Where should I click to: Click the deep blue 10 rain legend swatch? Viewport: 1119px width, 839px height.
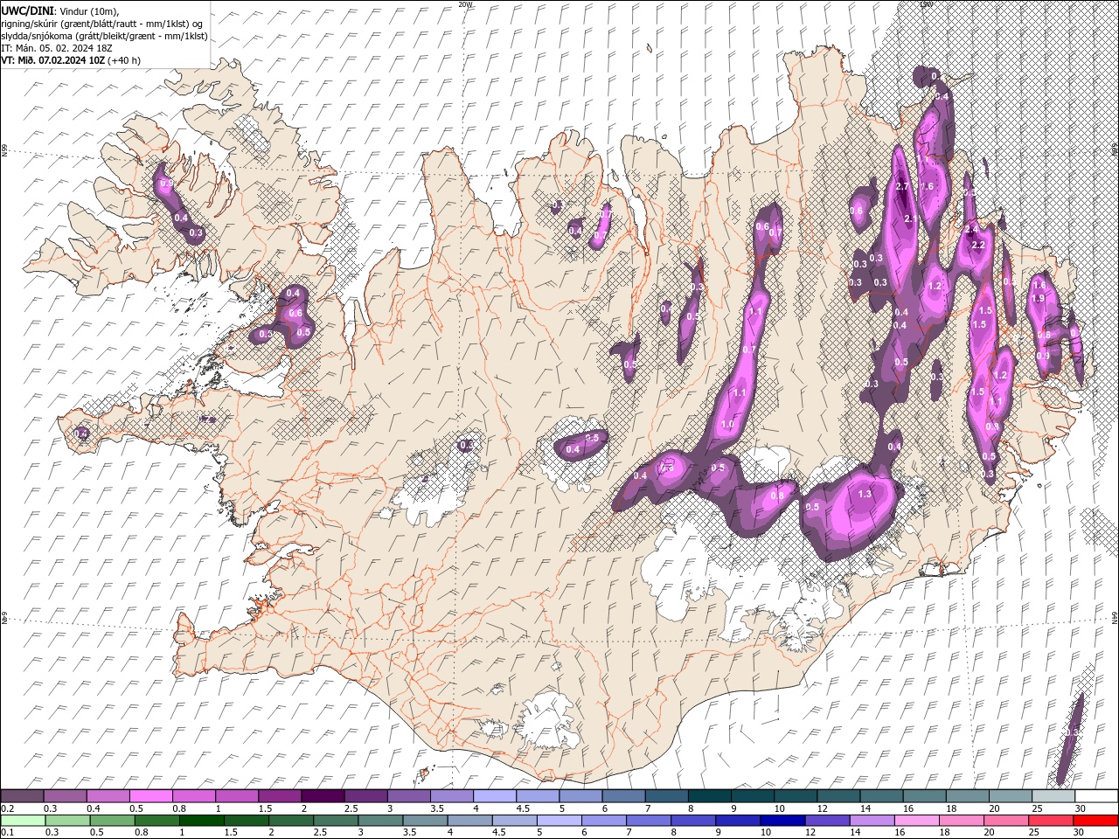click(x=782, y=821)
